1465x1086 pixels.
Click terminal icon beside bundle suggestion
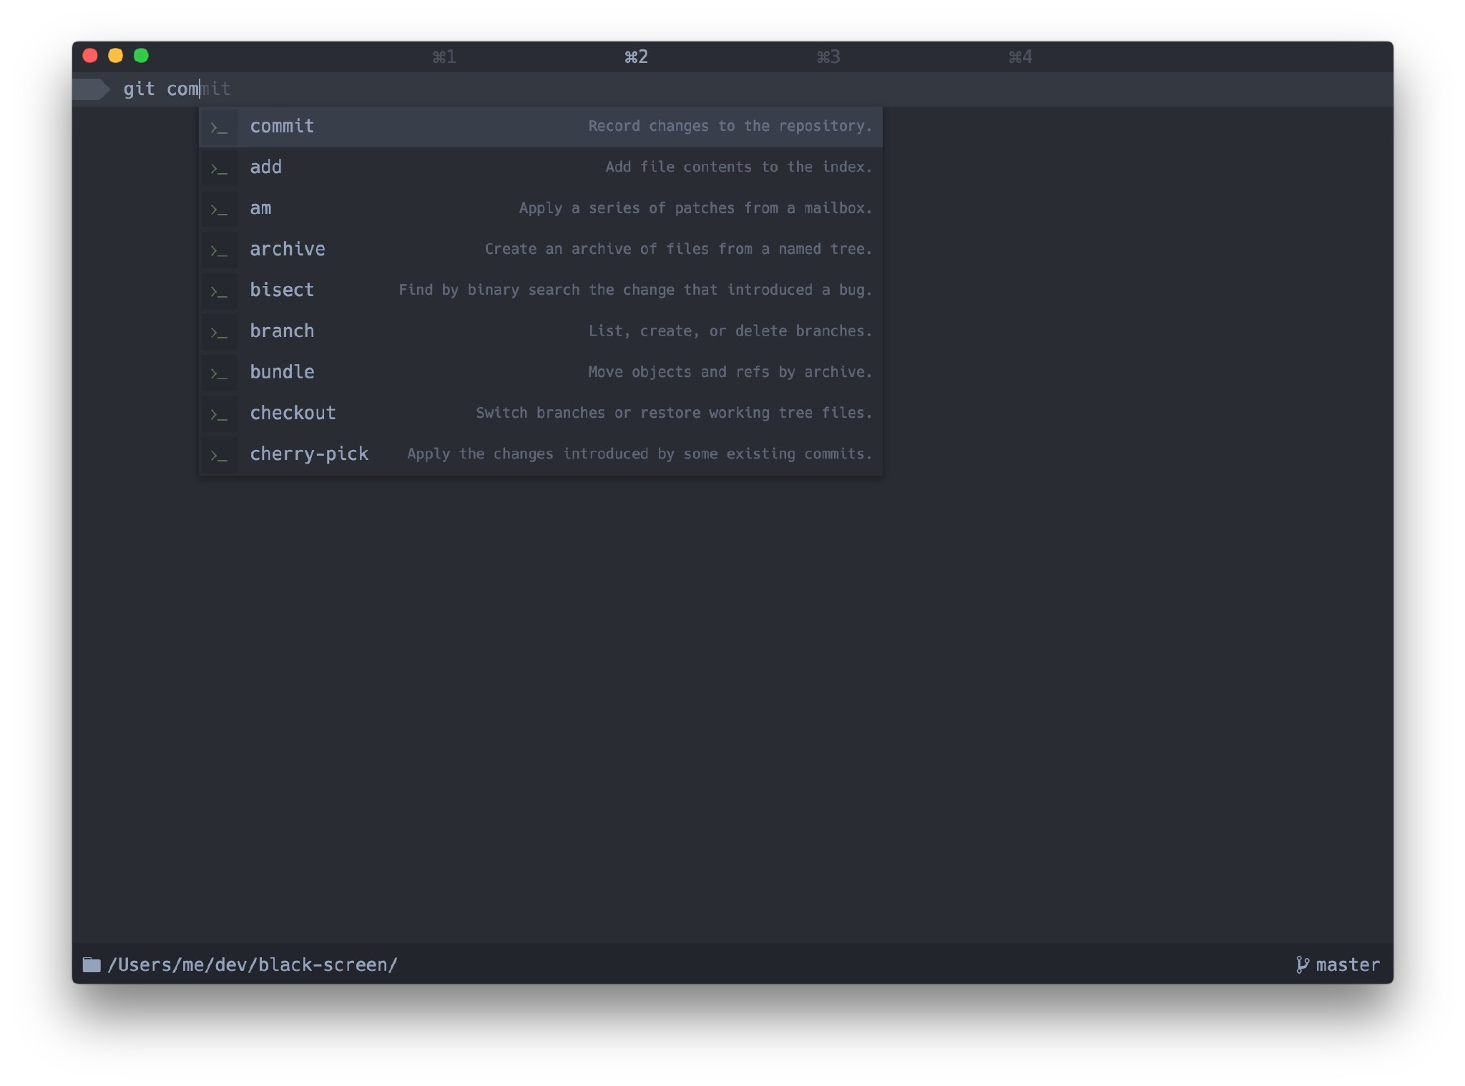(219, 373)
